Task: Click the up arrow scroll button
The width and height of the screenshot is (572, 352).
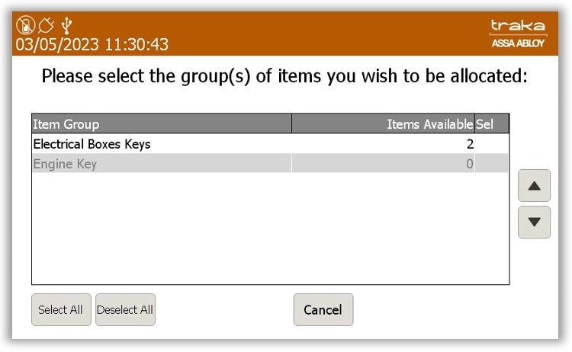Action: (x=534, y=185)
